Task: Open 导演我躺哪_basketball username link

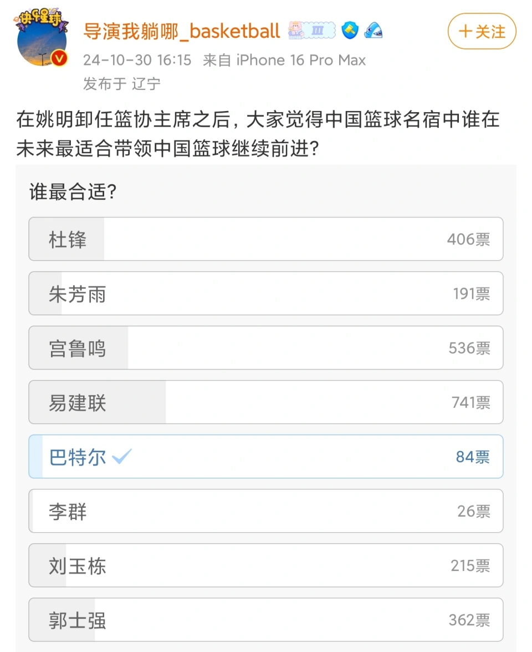Action: point(181,31)
